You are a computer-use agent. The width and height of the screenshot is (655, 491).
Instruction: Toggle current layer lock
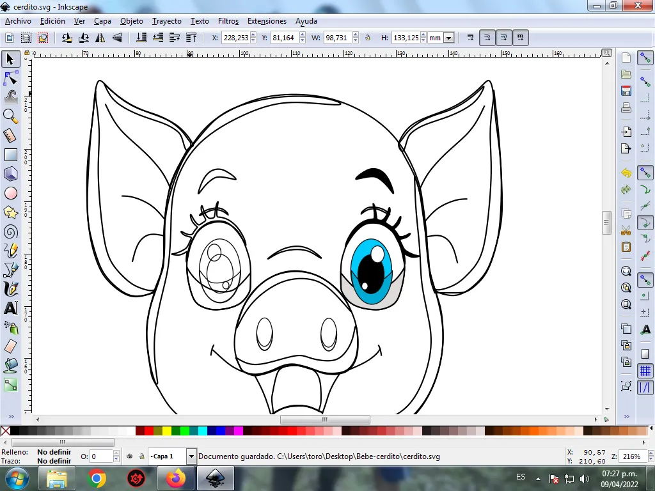click(x=141, y=456)
